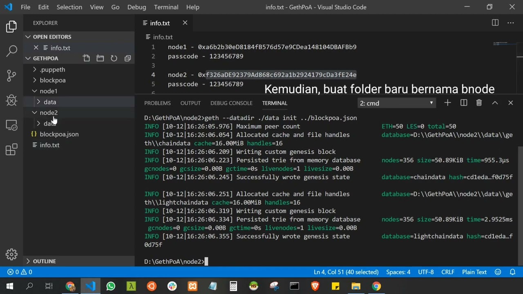Screen dimensions: 523x294
Task: Expand the Outline section
Action: [78, 261]
